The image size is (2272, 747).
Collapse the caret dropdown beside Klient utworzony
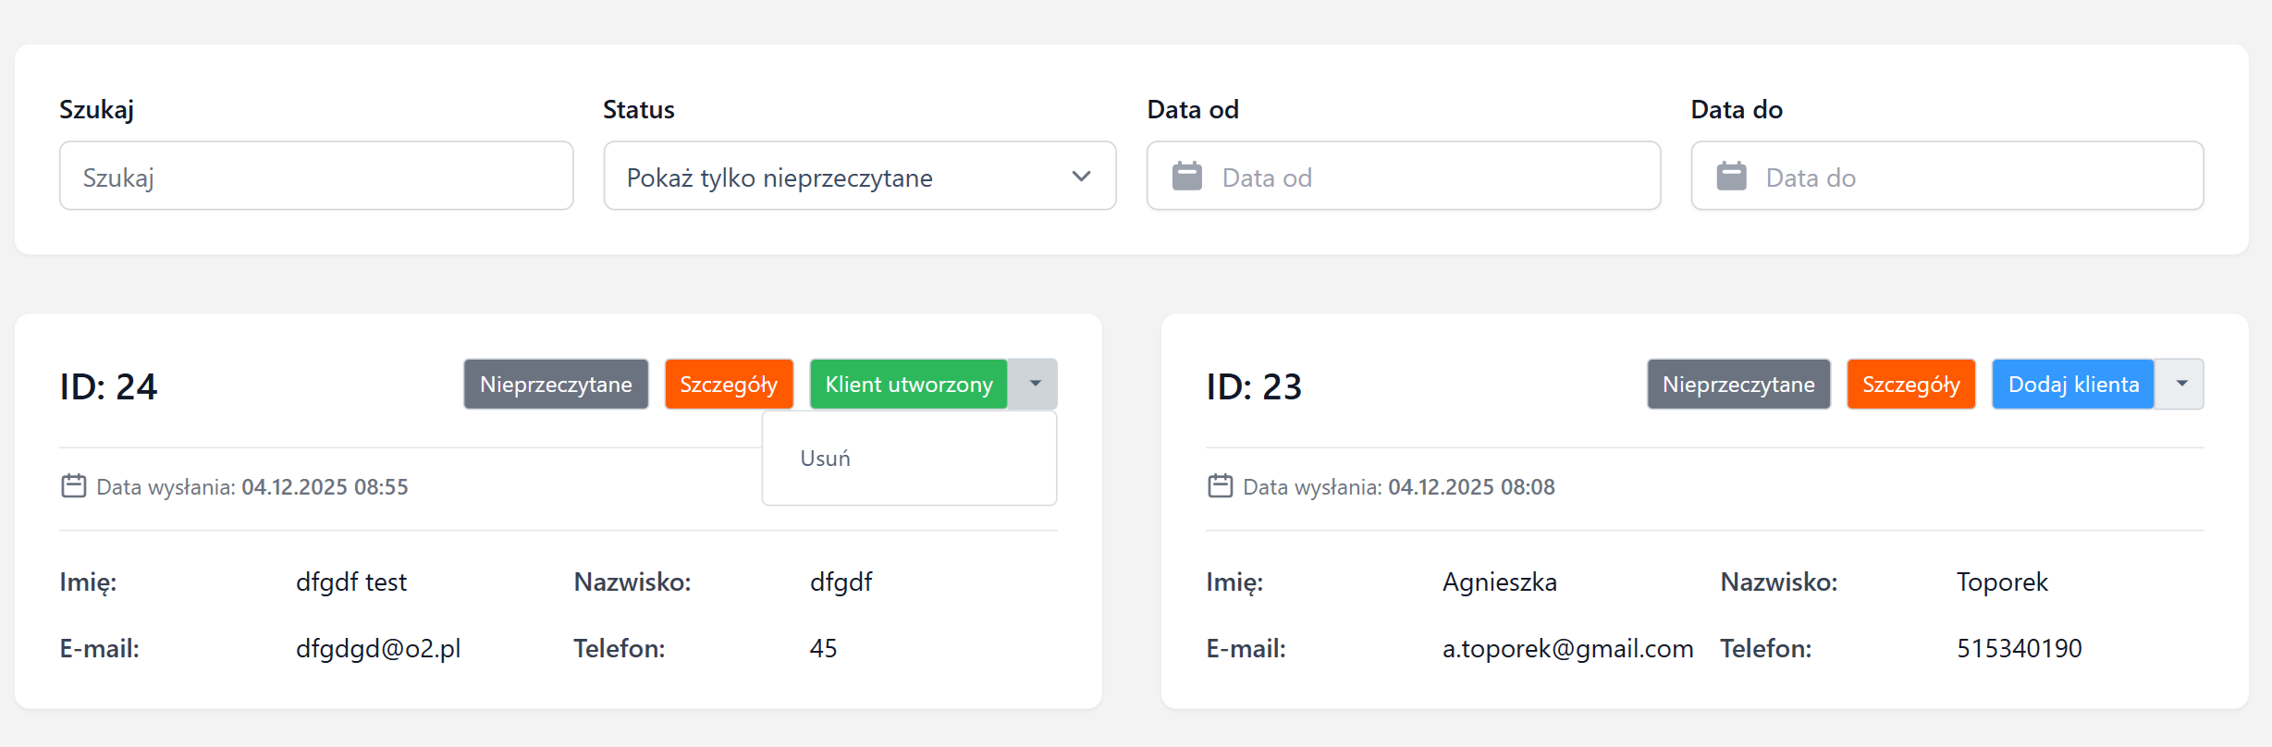click(1034, 385)
